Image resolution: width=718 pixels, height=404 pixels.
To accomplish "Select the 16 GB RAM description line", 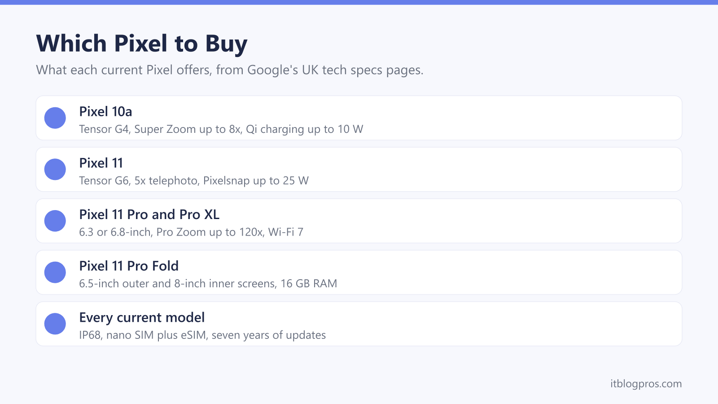I will 208,284.
